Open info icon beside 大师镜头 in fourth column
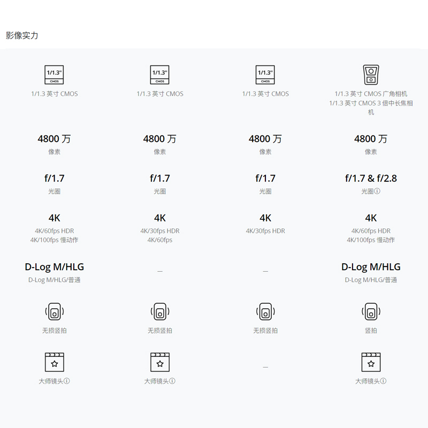This screenshot has width=428, height=428. [x=384, y=381]
